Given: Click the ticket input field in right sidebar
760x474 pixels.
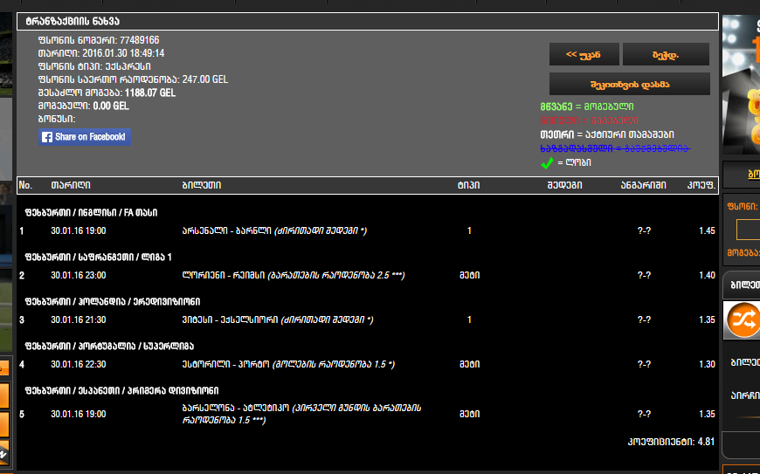Looking at the screenshot, I should 748,230.
